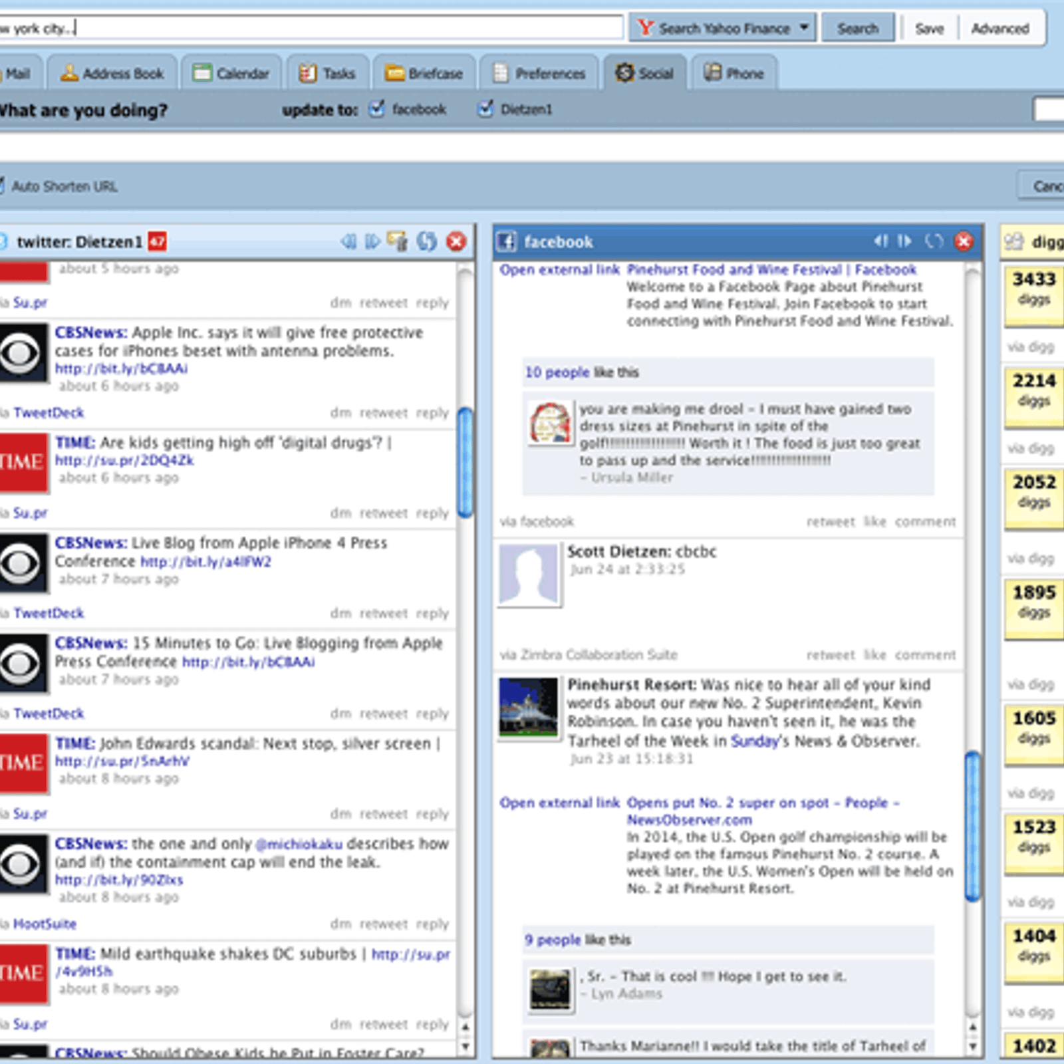
Task: Open the http://bit.ly/bCBAAi link in Apple cases tweet
Action: 121,368
